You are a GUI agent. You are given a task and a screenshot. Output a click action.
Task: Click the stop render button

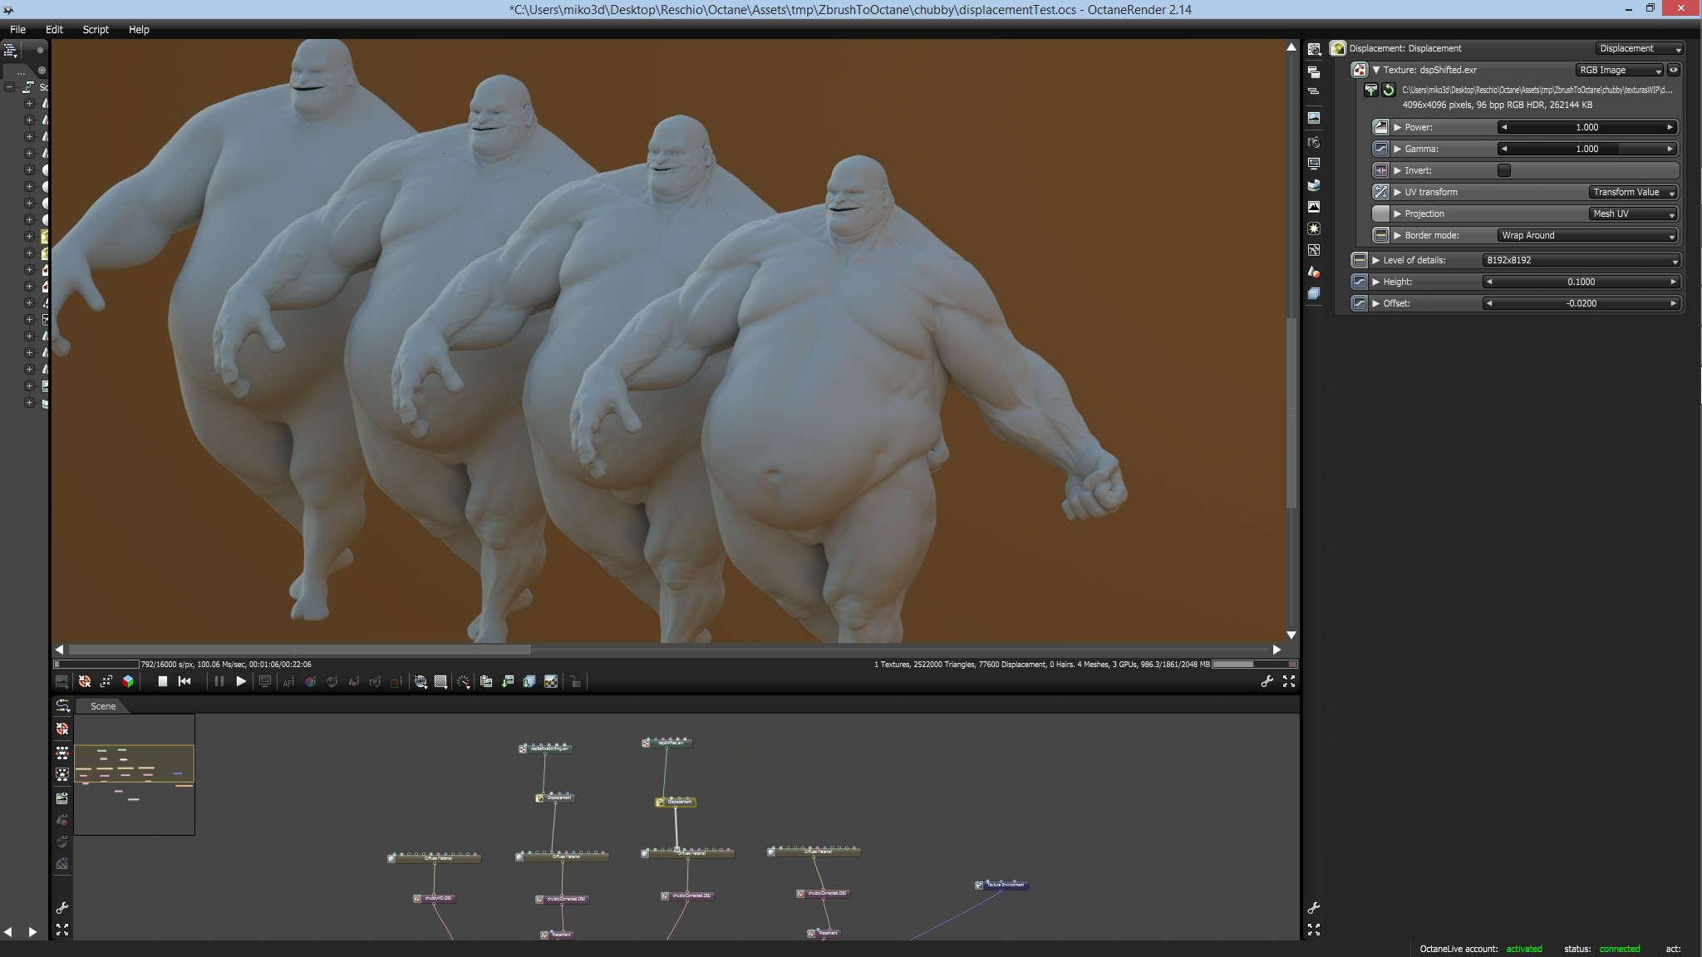pos(163,681)
